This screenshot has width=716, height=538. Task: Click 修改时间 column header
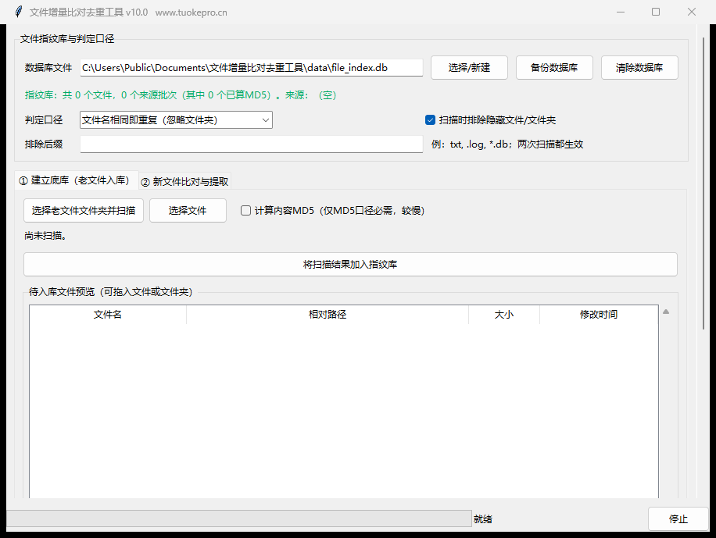click(x=599, y=315)
